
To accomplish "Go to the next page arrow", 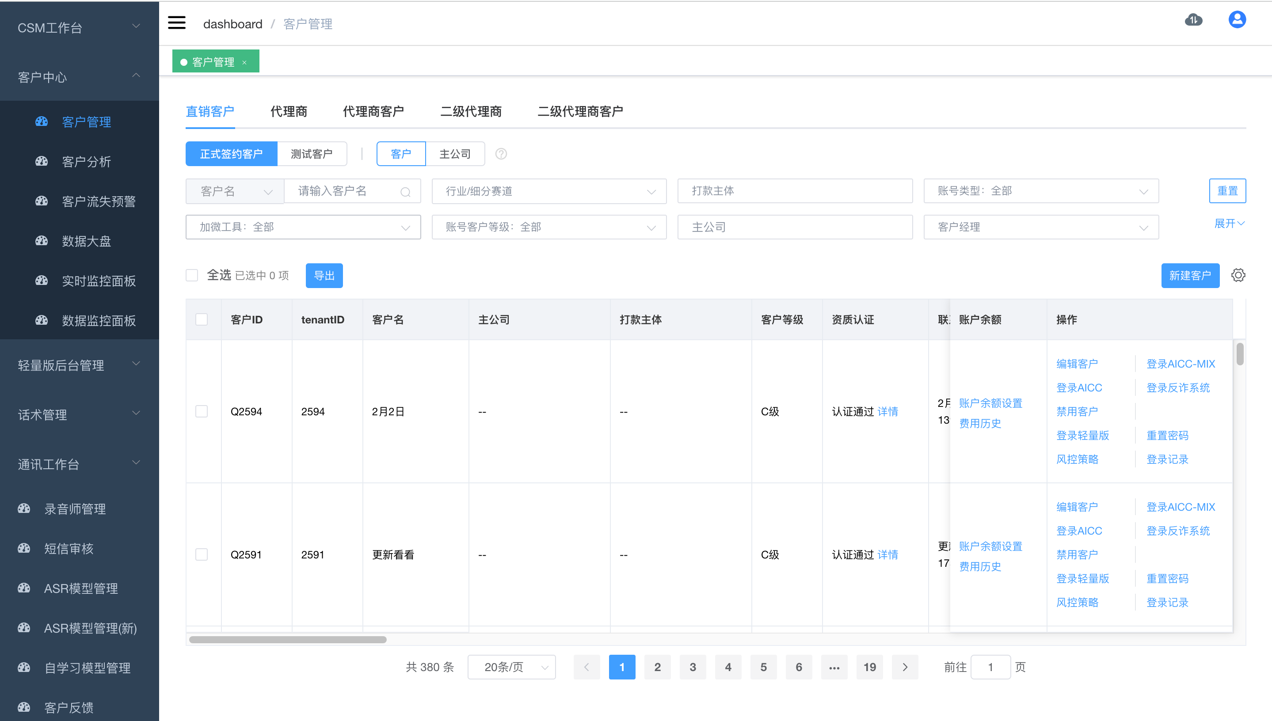I will coord(904,667).
